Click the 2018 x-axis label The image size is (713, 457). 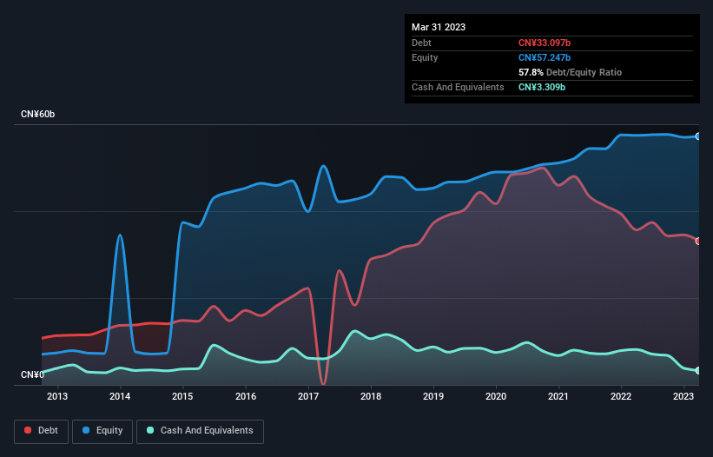[371, 396]
